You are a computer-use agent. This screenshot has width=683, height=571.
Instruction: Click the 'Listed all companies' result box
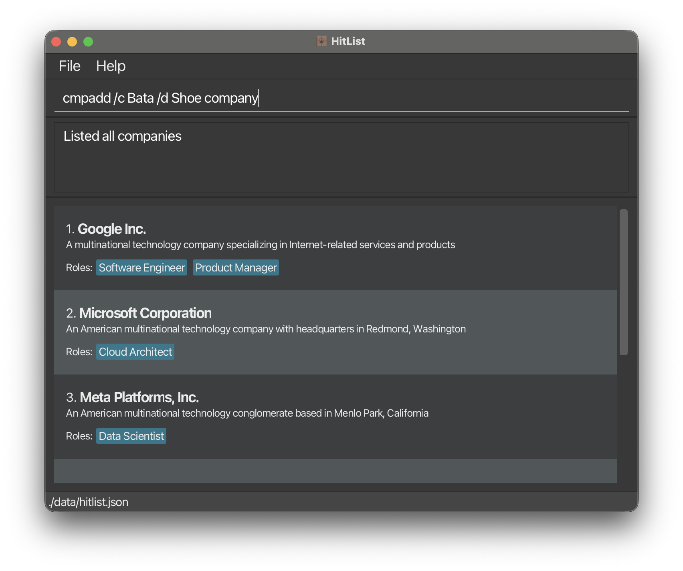[x=341, y=157]
